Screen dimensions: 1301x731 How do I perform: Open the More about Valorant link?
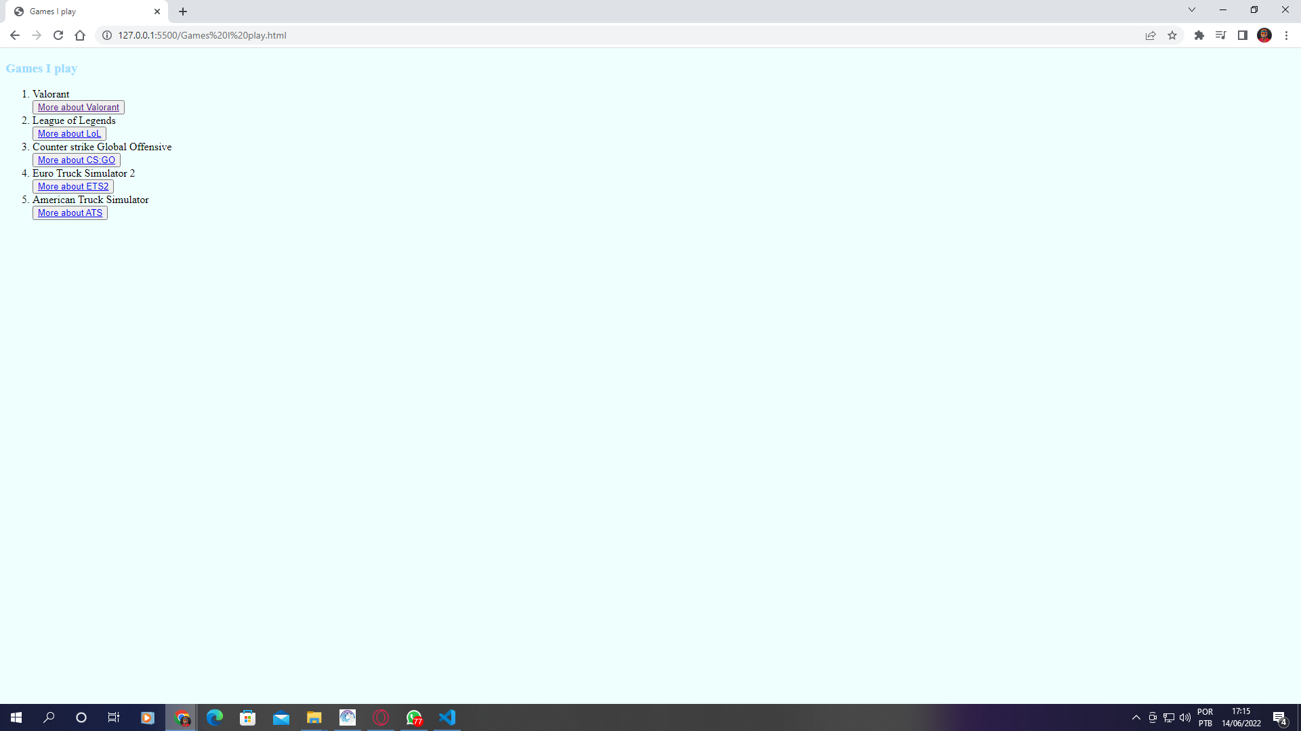tap(79, 107)
